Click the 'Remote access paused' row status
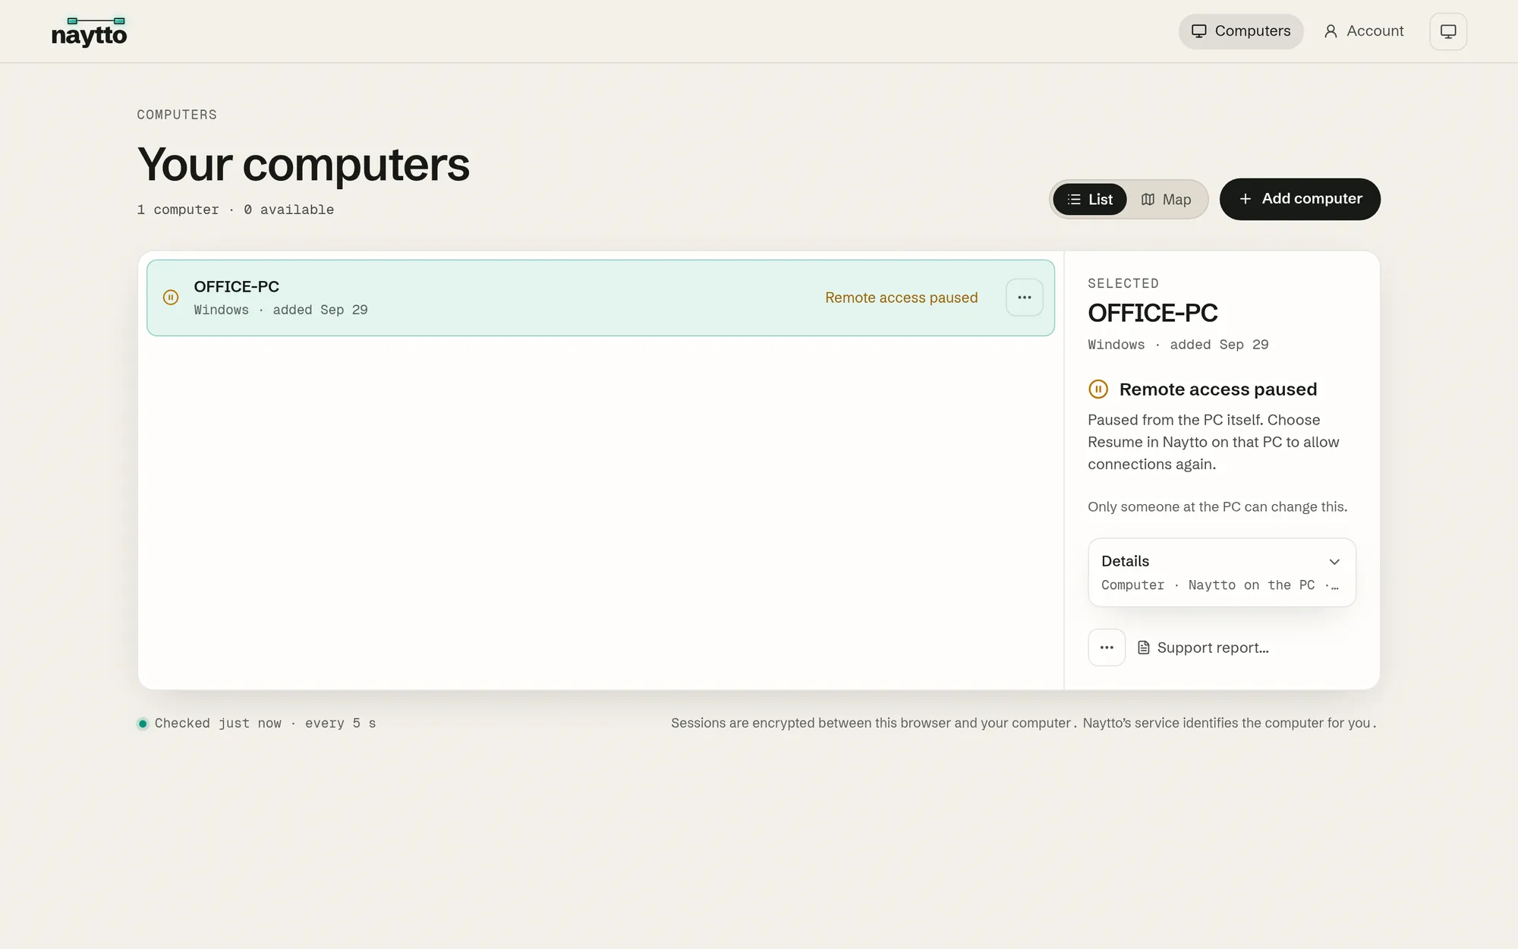Viewport: 1518px width, 949px height. [x=901, y=298]
